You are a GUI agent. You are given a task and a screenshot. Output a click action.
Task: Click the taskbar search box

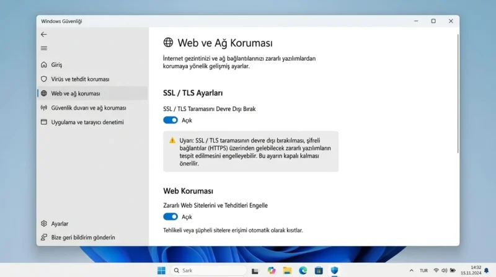[209, 270]
